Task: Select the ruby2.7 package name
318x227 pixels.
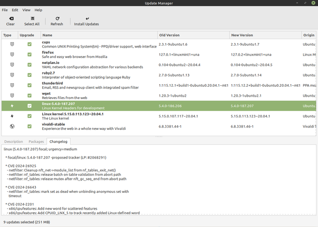Action: [x=48, y=73]
